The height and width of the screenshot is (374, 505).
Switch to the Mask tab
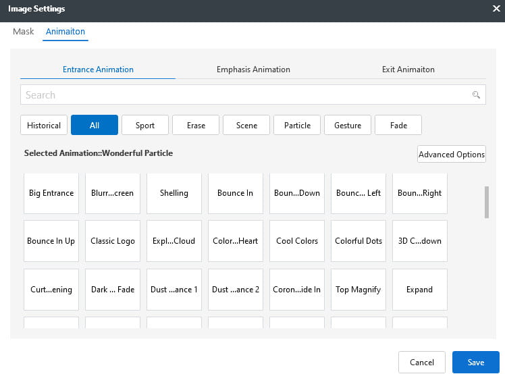(x=24, y=32)
